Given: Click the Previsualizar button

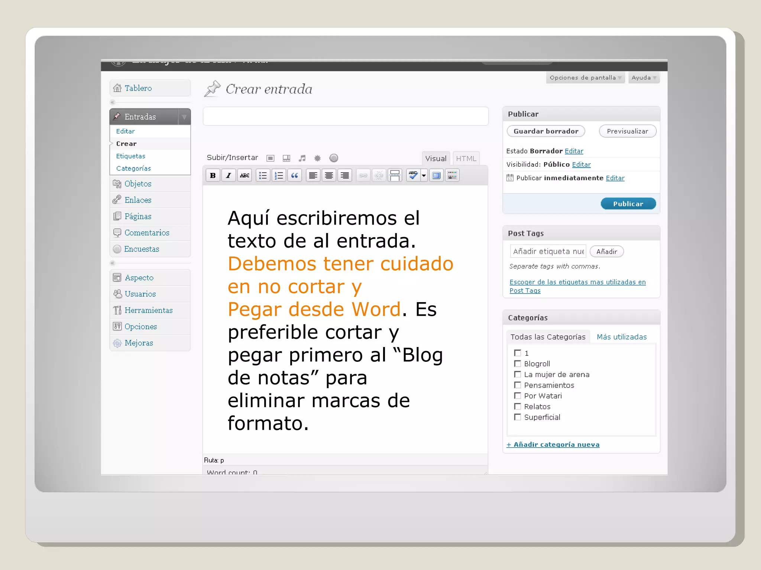Looking at the screenshot, I should [628, 131].
